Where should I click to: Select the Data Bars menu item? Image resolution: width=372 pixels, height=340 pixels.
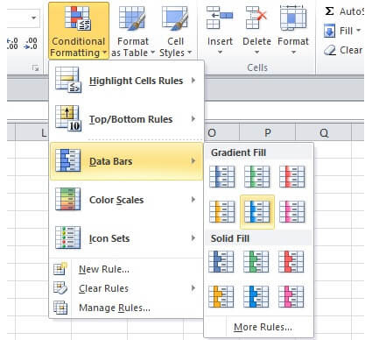(x=126, y=161)
